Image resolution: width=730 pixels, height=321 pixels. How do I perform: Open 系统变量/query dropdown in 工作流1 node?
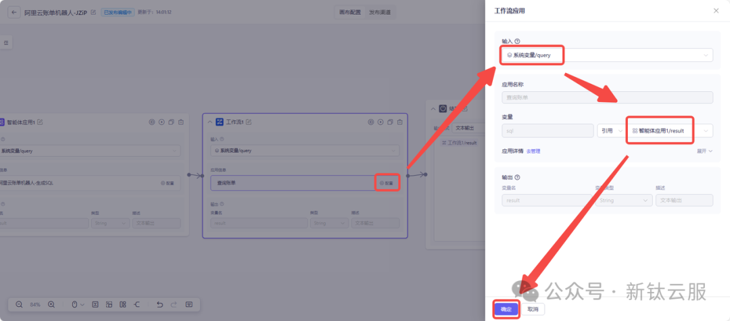[305, 150]
